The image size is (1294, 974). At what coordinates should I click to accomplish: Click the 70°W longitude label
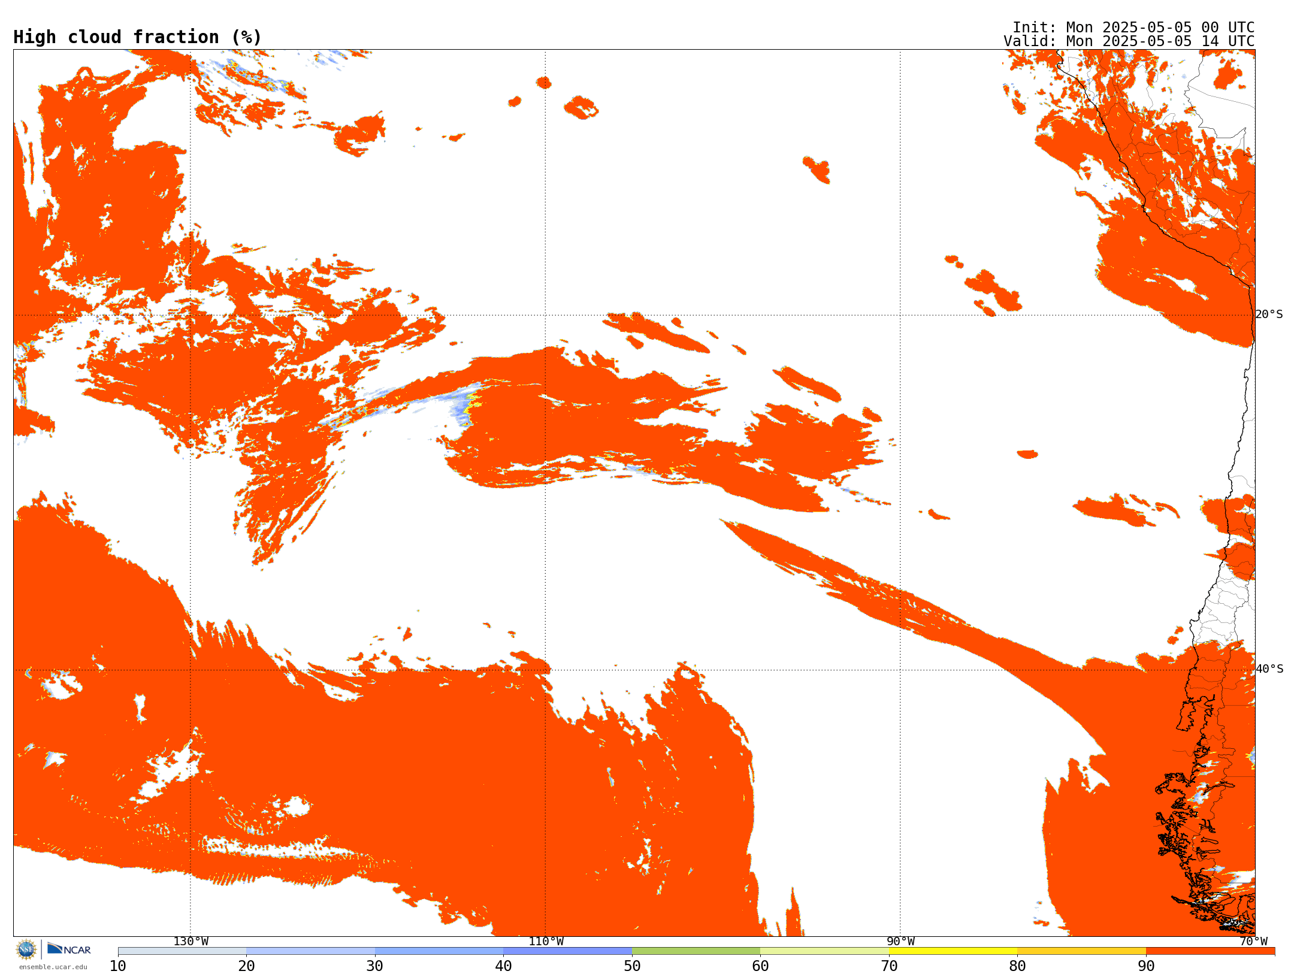[1253, 941]
